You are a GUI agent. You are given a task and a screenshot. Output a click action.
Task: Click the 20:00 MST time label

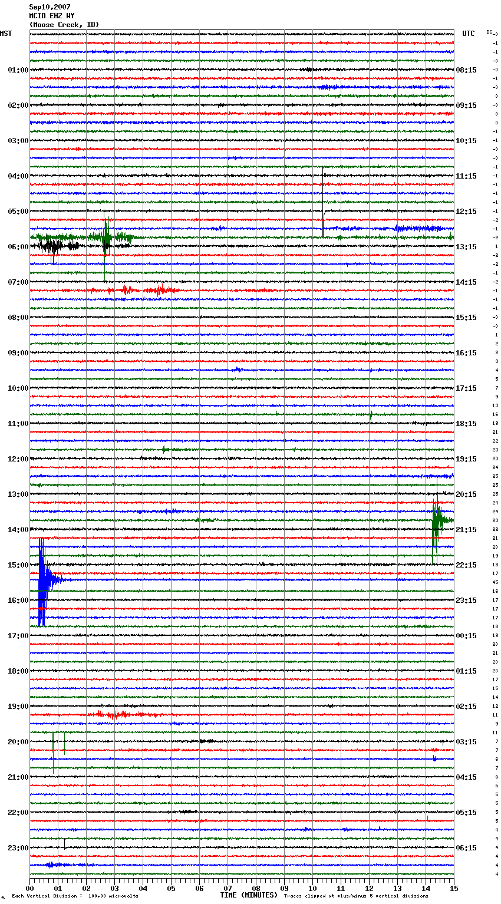click(x=18, y=742)
